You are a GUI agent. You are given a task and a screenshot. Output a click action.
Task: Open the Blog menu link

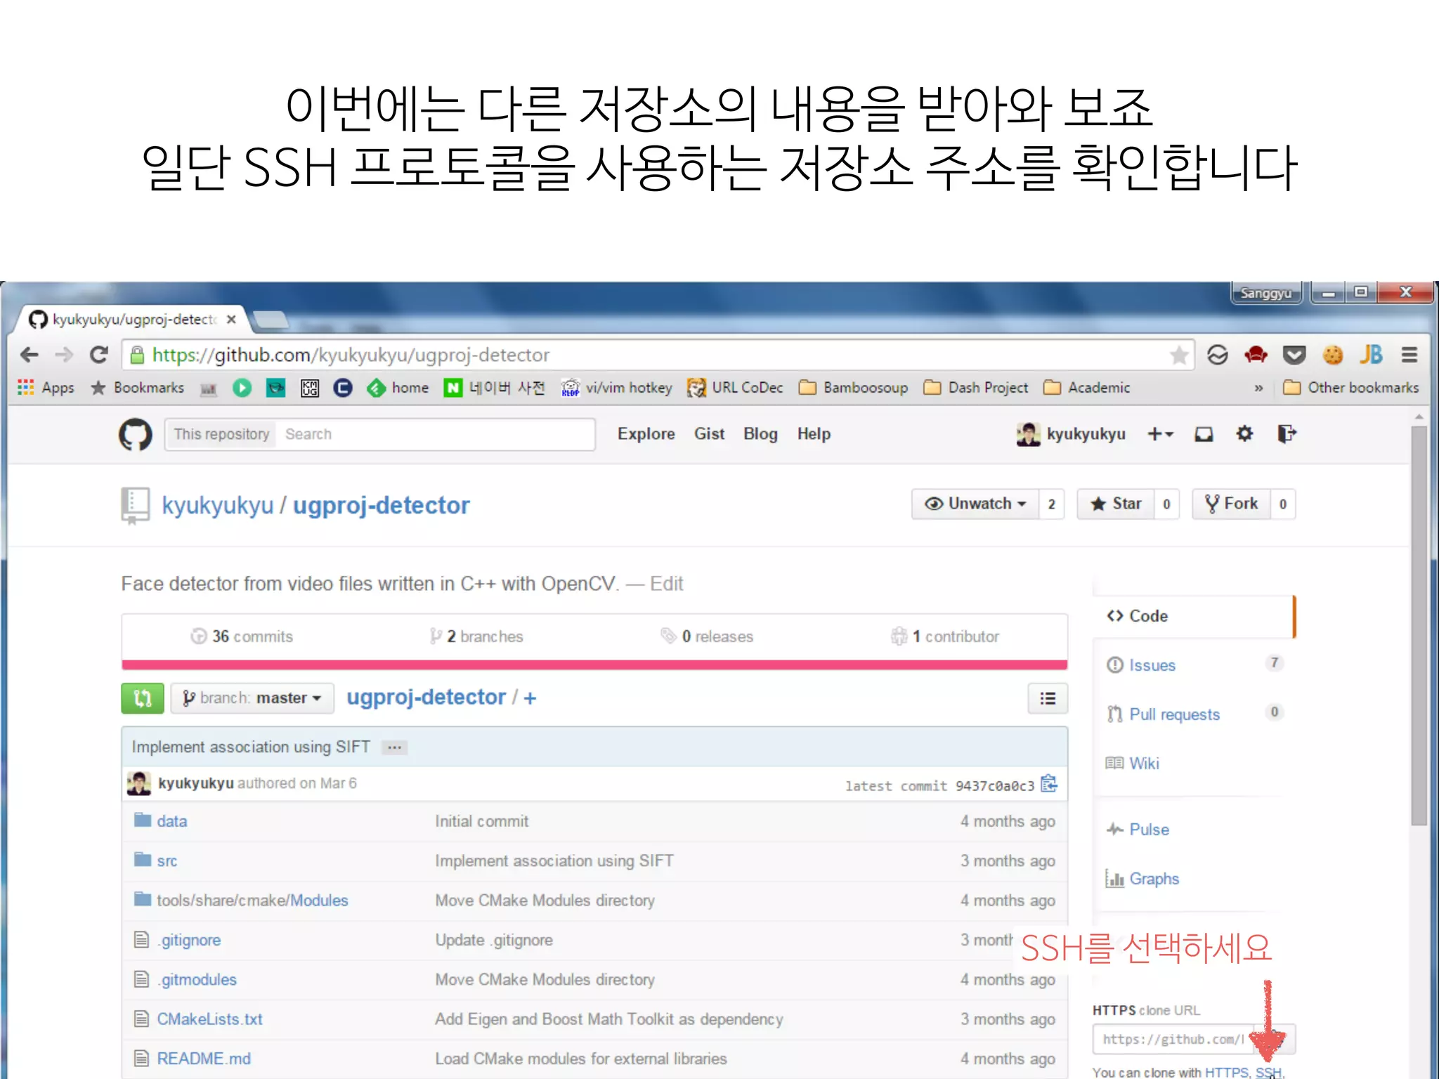760,434
